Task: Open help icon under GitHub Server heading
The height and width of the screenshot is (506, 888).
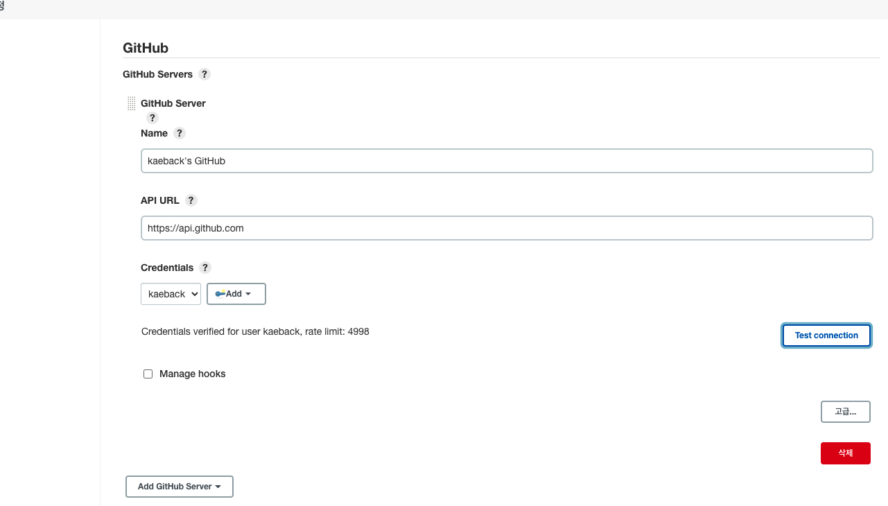Action: [153, 118]
